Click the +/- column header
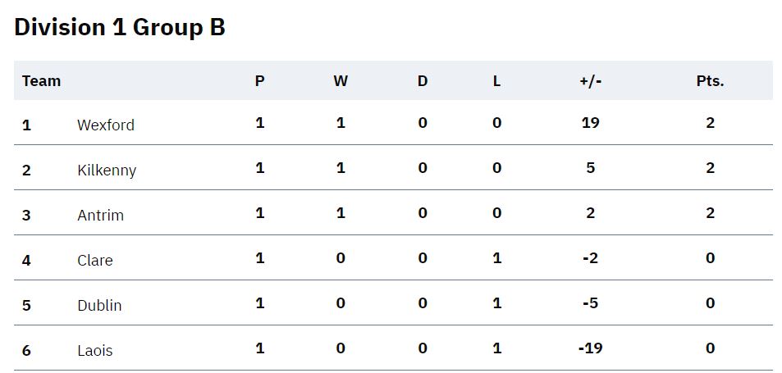The height and width of the screenshot is (373, 782). [591, 80]
